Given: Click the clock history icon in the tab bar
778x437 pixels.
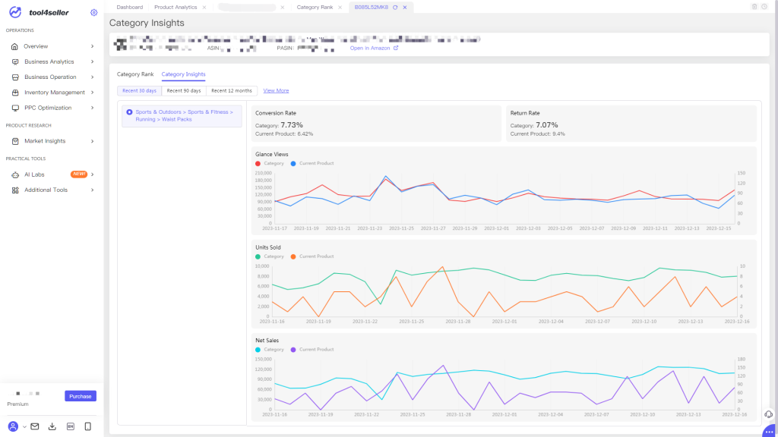Looking at the screenshot, I should (764, 6).
